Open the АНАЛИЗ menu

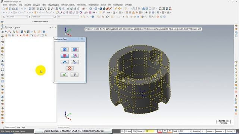coord(27,5)
